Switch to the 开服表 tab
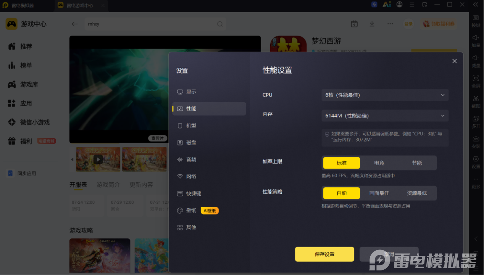 coord(78,185)
